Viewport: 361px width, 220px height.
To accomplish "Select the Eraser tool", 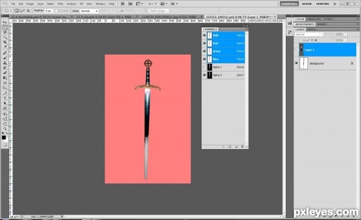I will tap(5, 73).
